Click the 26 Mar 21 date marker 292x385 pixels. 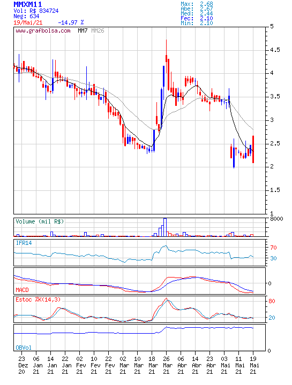(167, 365)
